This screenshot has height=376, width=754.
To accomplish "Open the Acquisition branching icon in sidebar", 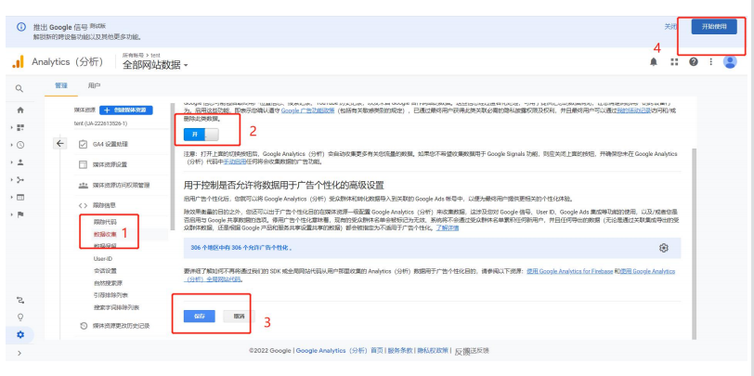I will 20,180.
